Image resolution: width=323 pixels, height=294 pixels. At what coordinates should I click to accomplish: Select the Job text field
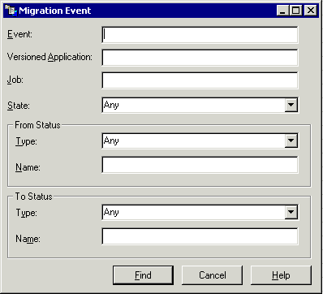200,80
